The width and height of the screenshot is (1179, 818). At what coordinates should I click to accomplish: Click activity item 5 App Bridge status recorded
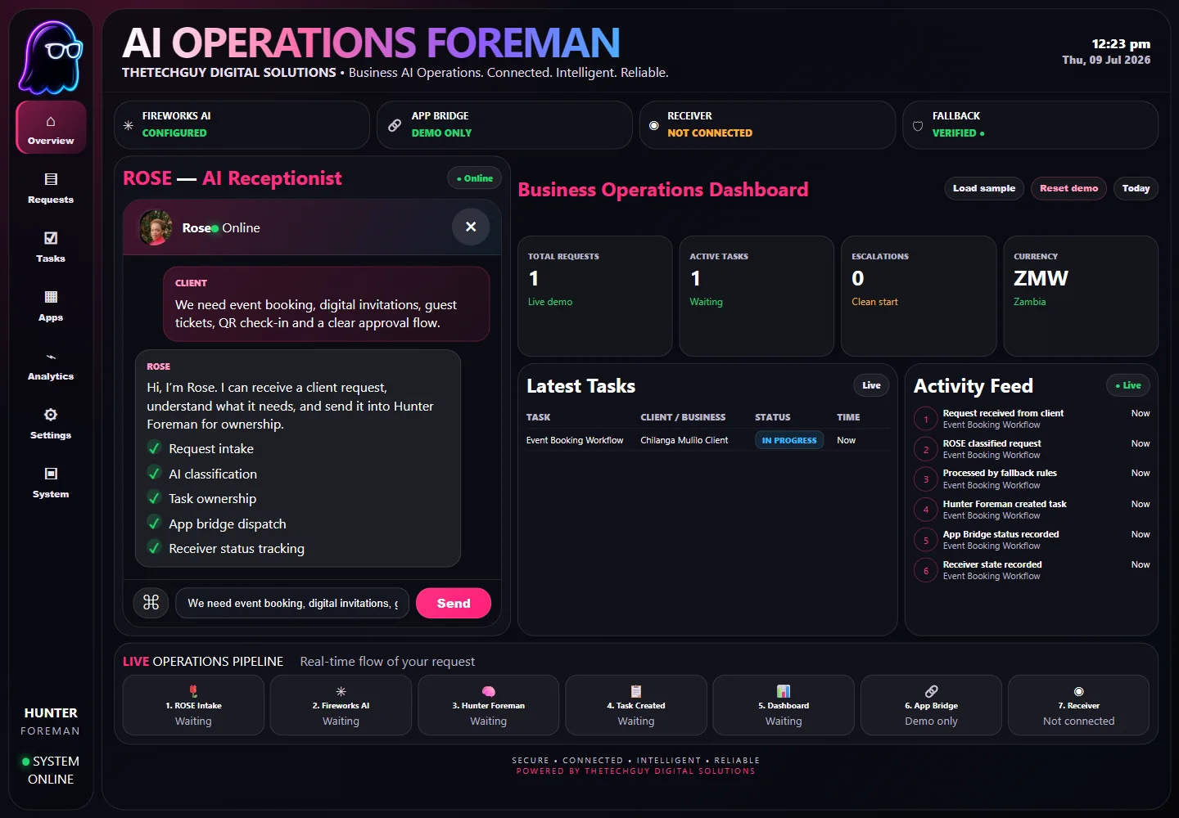1032,540
